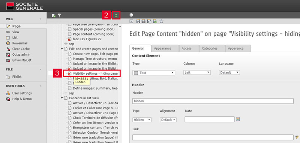Click the Quizz admin module icon
Viewport: 300px width, 143px height.
(8, 55)
